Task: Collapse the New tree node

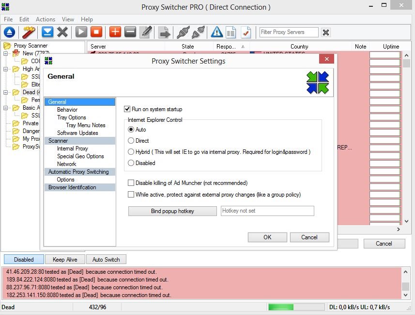Action: point(5,53)
